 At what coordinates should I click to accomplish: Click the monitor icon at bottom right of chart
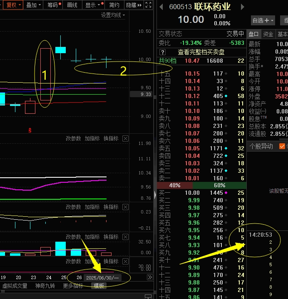point(148,297)
